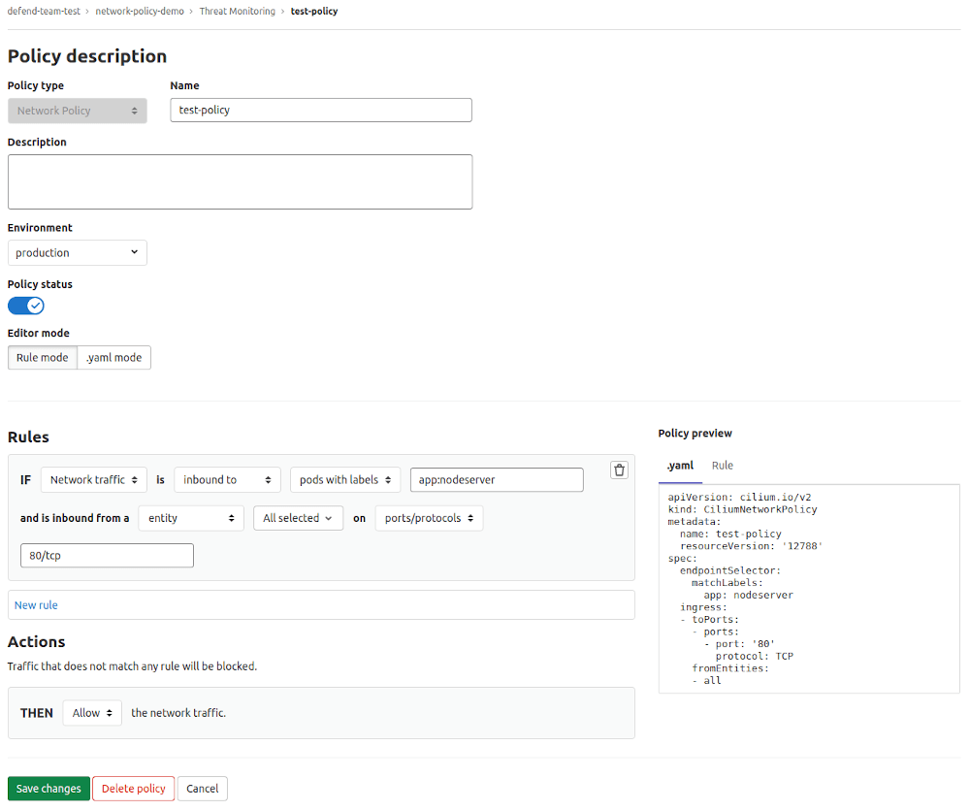
Task: Open the Allow action dropdown
Action: pyautogui.click(x=91, y=712)
